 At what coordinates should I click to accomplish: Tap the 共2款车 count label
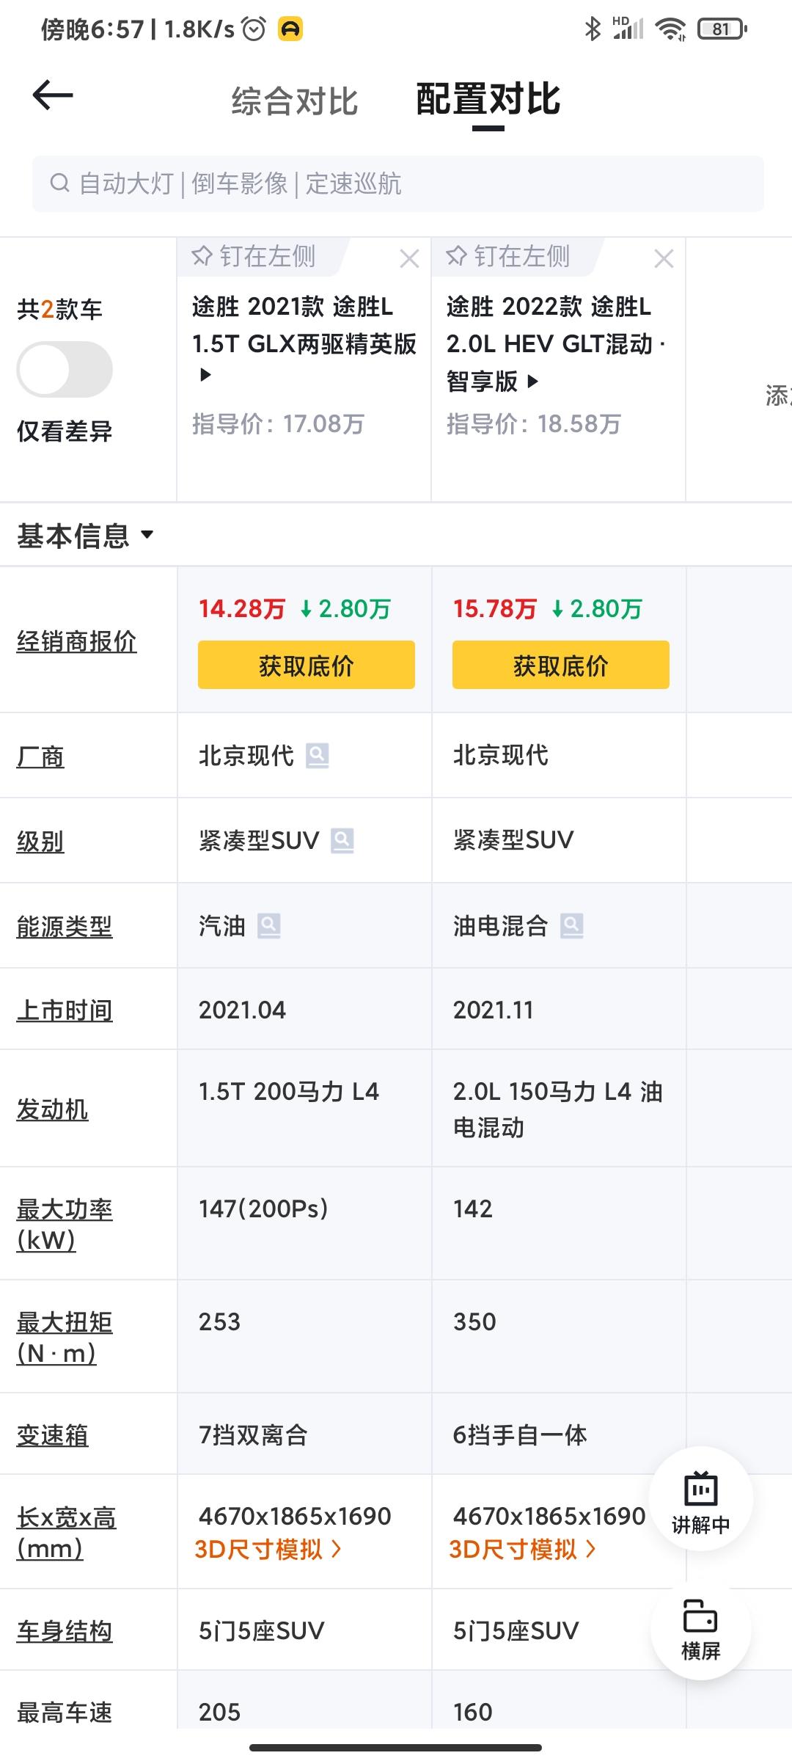pos(59,309)
